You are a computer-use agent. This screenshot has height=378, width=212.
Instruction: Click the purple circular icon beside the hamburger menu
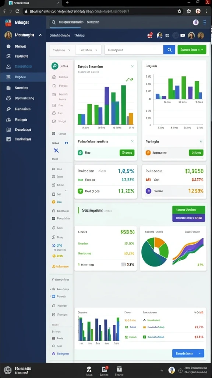coord(196,23)
